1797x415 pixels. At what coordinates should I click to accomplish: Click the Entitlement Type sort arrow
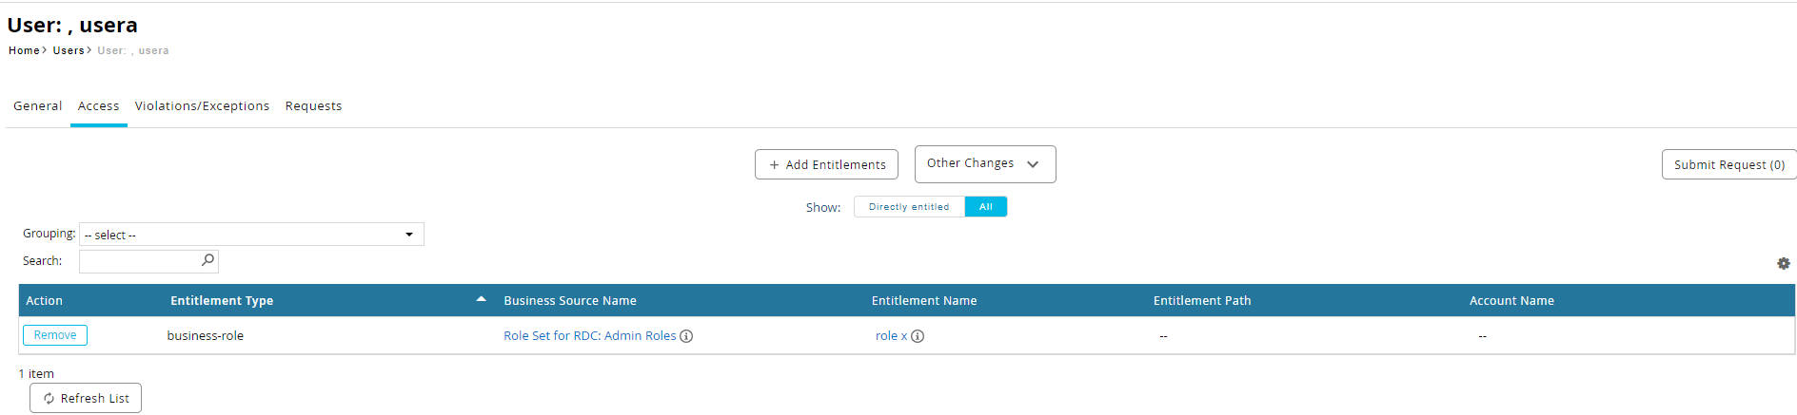(481, 299)
